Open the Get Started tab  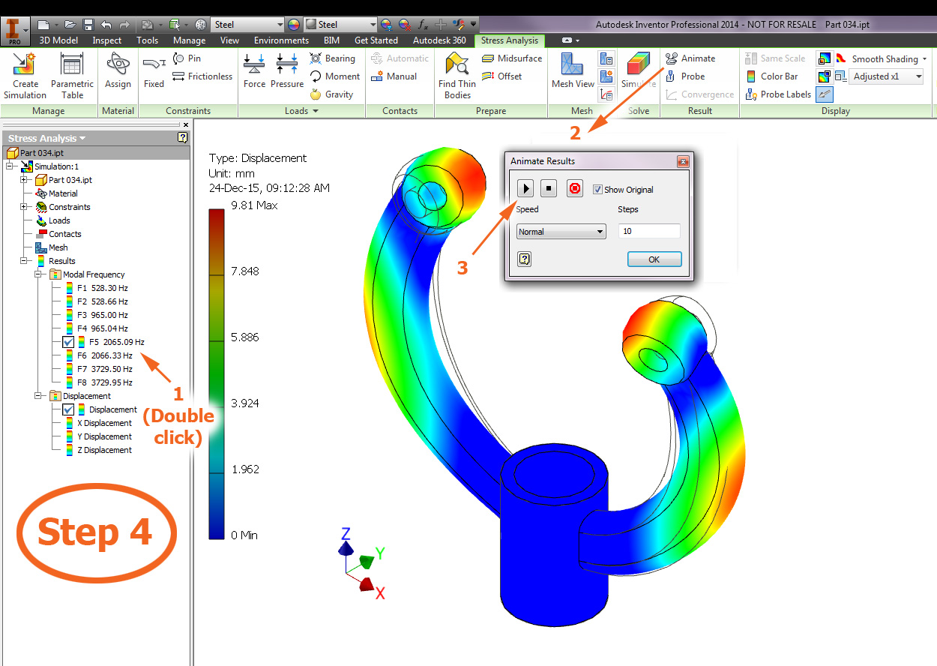(x=376, y=40)
